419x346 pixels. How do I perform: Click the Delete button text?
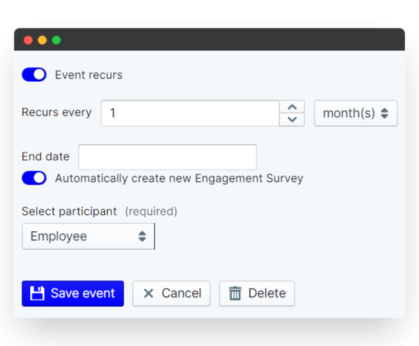[267, 293]
